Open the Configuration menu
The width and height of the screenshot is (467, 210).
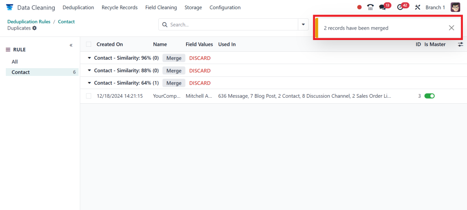click(x=225, y=7)
